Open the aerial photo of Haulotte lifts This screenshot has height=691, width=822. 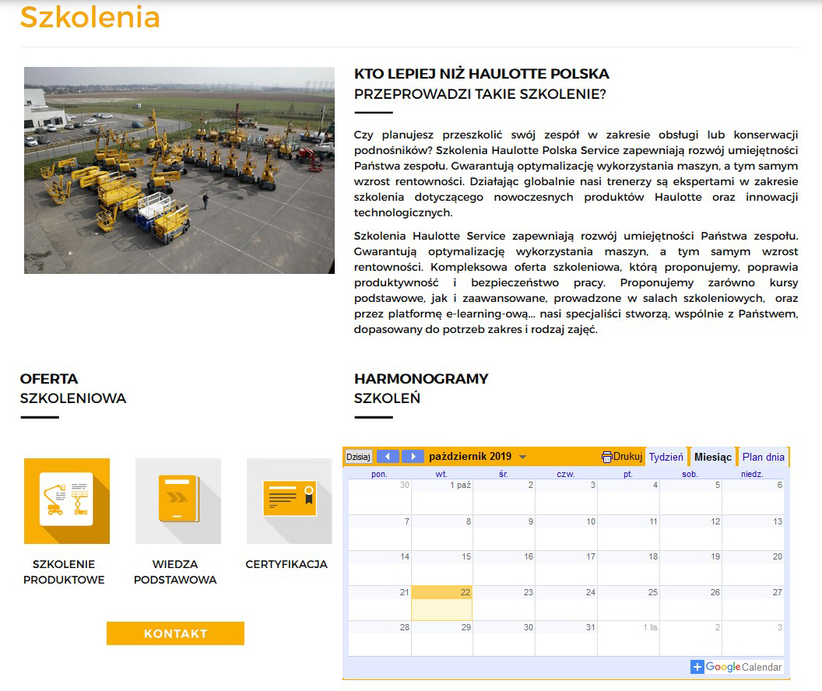coord(179,170)
